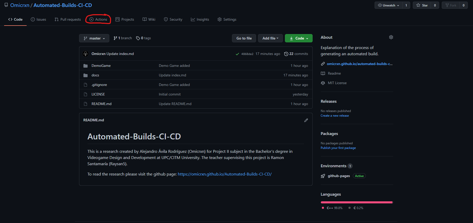Viewport: 473px width, 223px height.
Task: Switch to the Code tab
Action: (15, 19)
